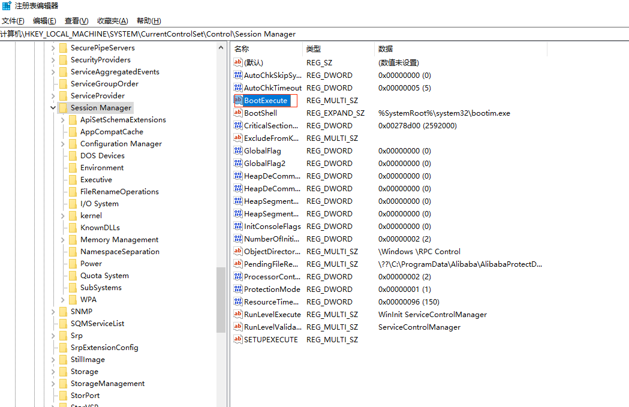The width and height of the screenshot is (629, 407).
Task: Expand the Configuration Manager subkey
Action: tap(64, 144)
